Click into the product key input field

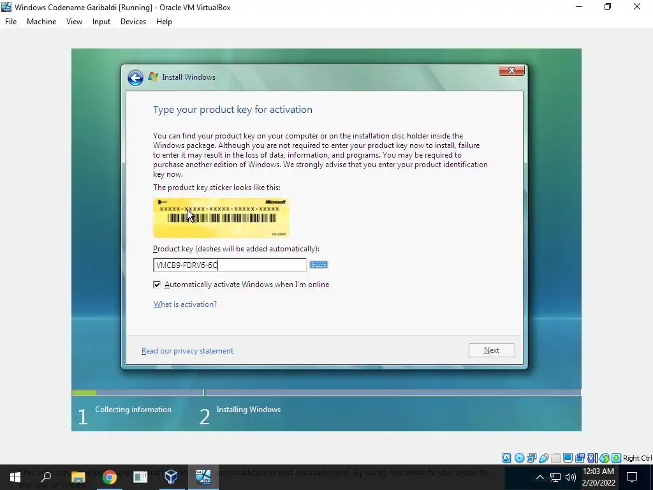click(230, 265)
